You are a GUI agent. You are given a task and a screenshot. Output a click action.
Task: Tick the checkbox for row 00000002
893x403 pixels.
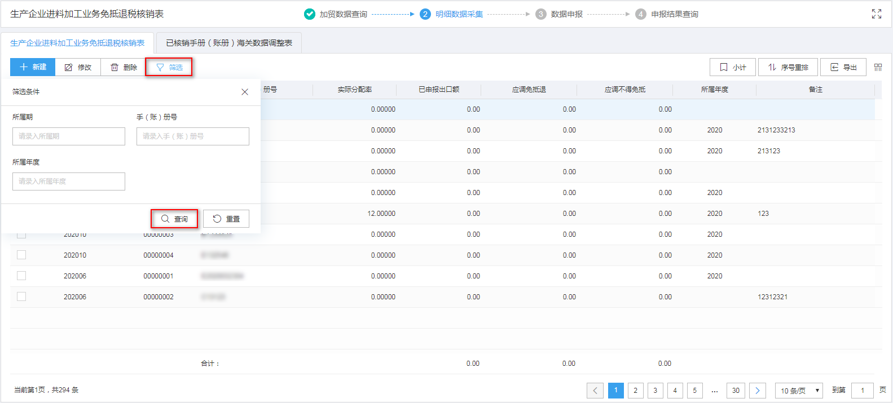21,296
